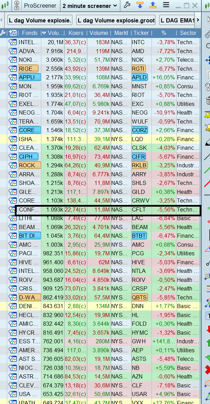The image size is (210, 404).
Task: Sort by the Ticker column header
Action: coord(141,33)
